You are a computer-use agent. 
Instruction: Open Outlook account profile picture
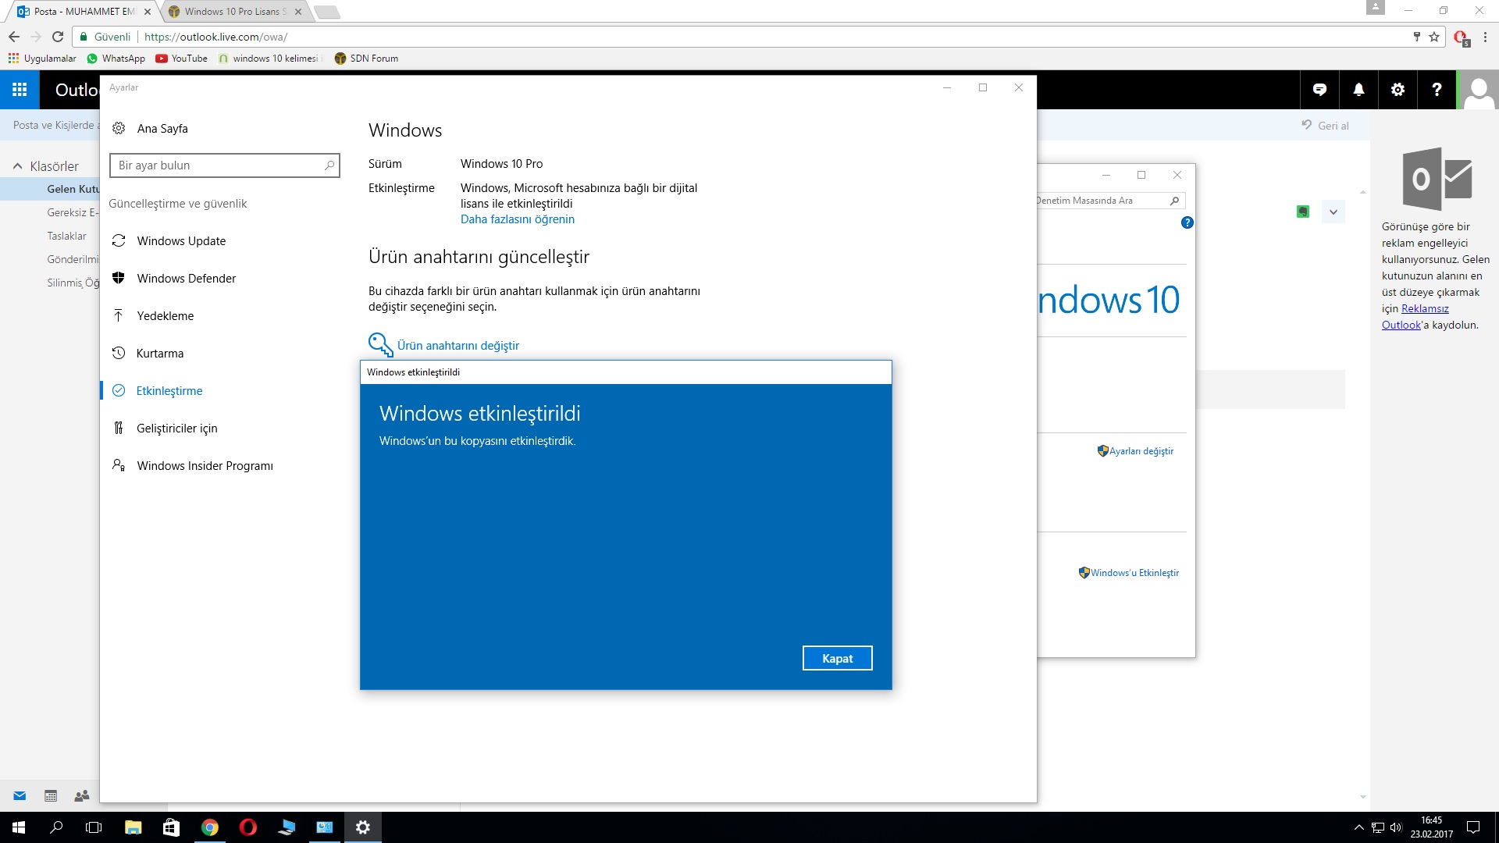1479,90
